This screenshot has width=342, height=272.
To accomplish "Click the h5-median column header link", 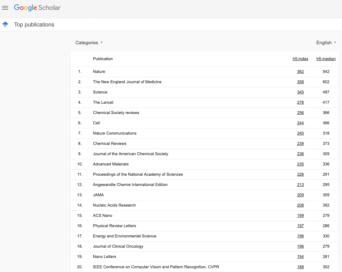I will (x=326, y=59).
